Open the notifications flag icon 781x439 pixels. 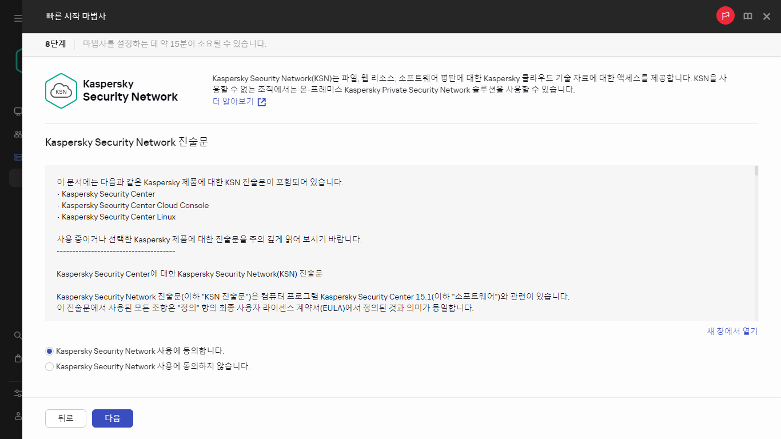[725, 16]
